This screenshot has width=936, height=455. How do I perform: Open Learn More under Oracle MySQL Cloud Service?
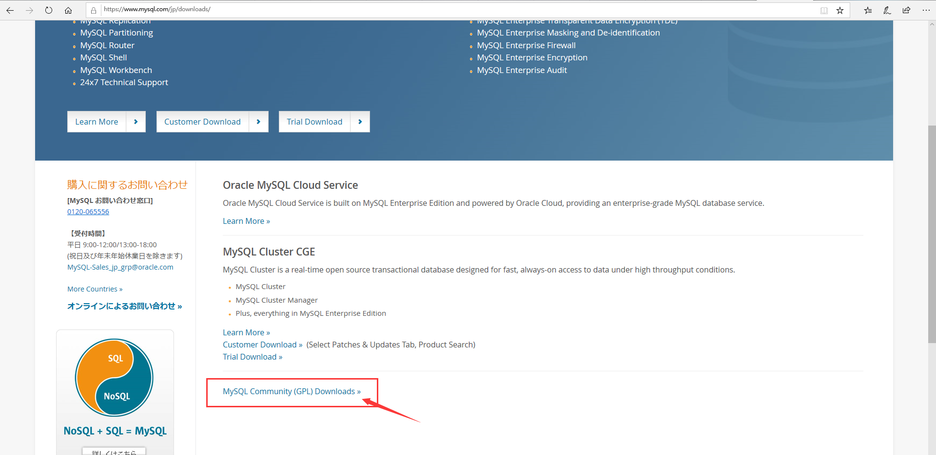click(x=246, y=221)
